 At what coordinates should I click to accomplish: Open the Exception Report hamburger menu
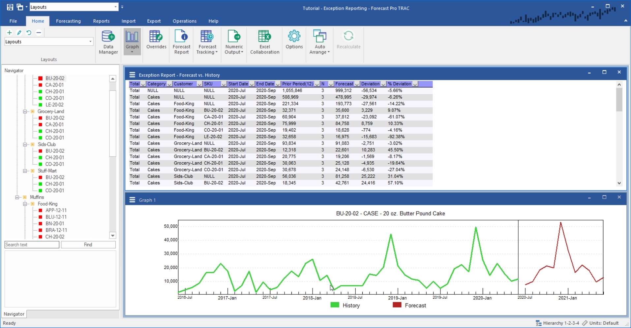click(x=133, y=75)
